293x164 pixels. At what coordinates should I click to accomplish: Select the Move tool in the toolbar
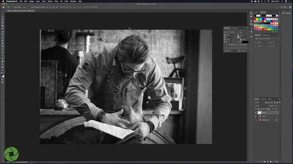(x=2, y=14)
